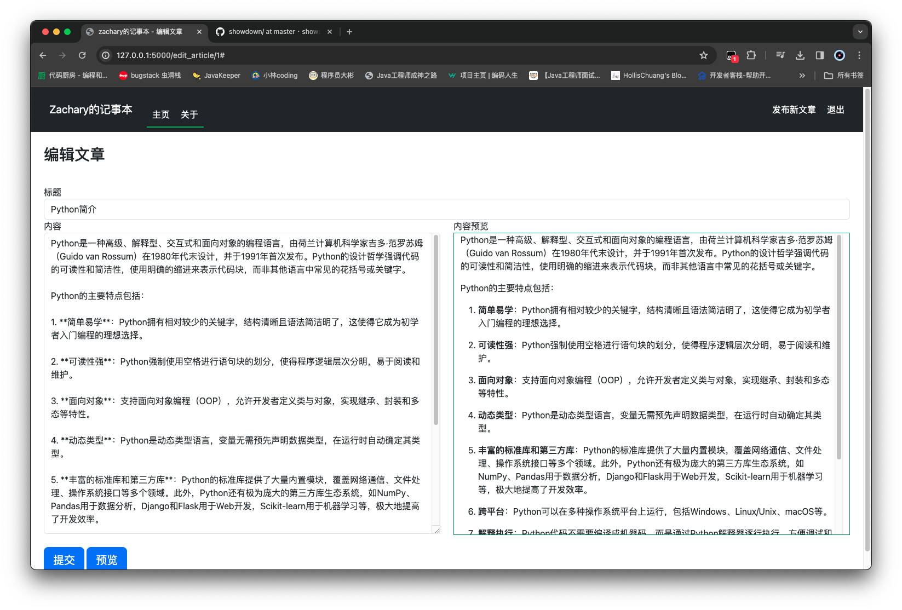Close the zachary的记事本 tab
The height and width of the screenshot is (610, 902).
click(199, 32)
